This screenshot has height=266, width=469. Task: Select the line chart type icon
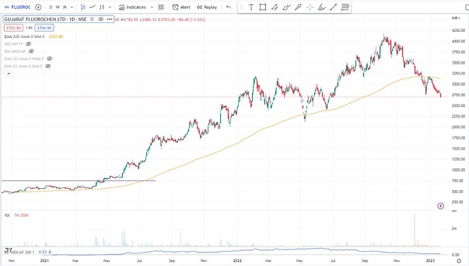92,7
